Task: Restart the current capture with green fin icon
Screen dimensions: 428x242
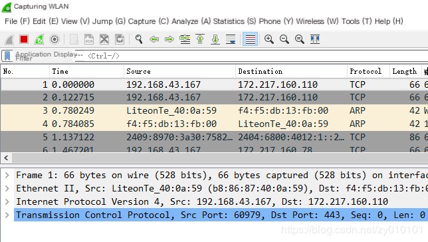Action: coord(39,39)
